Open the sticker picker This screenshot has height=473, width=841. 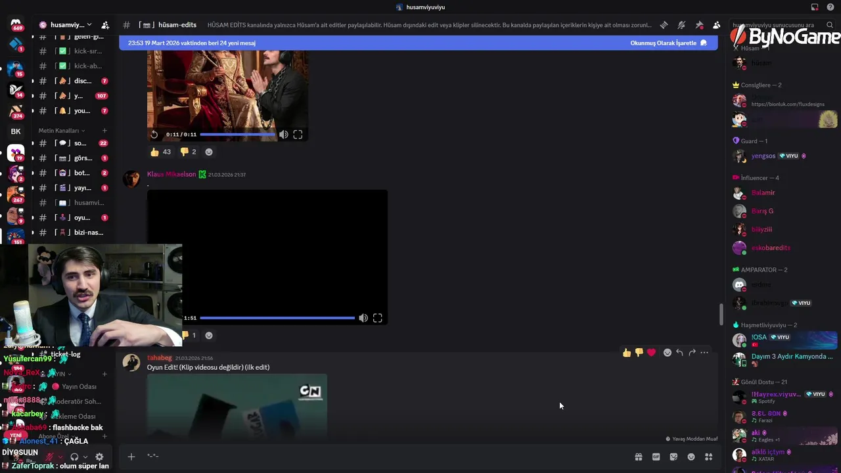click(x=673, y=457)
